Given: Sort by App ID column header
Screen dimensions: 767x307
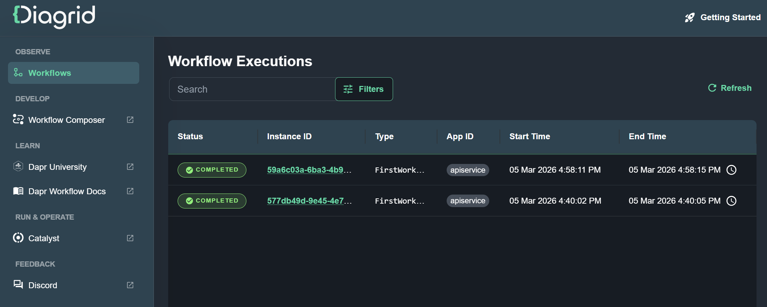Looking at the screenshot, I should [460, 136].
